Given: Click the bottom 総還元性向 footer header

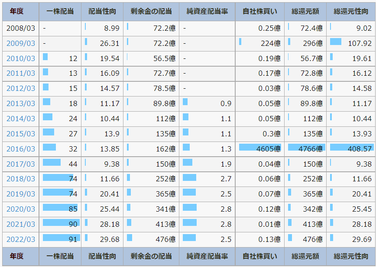Looking at the screenshot, I should point(351,256).
